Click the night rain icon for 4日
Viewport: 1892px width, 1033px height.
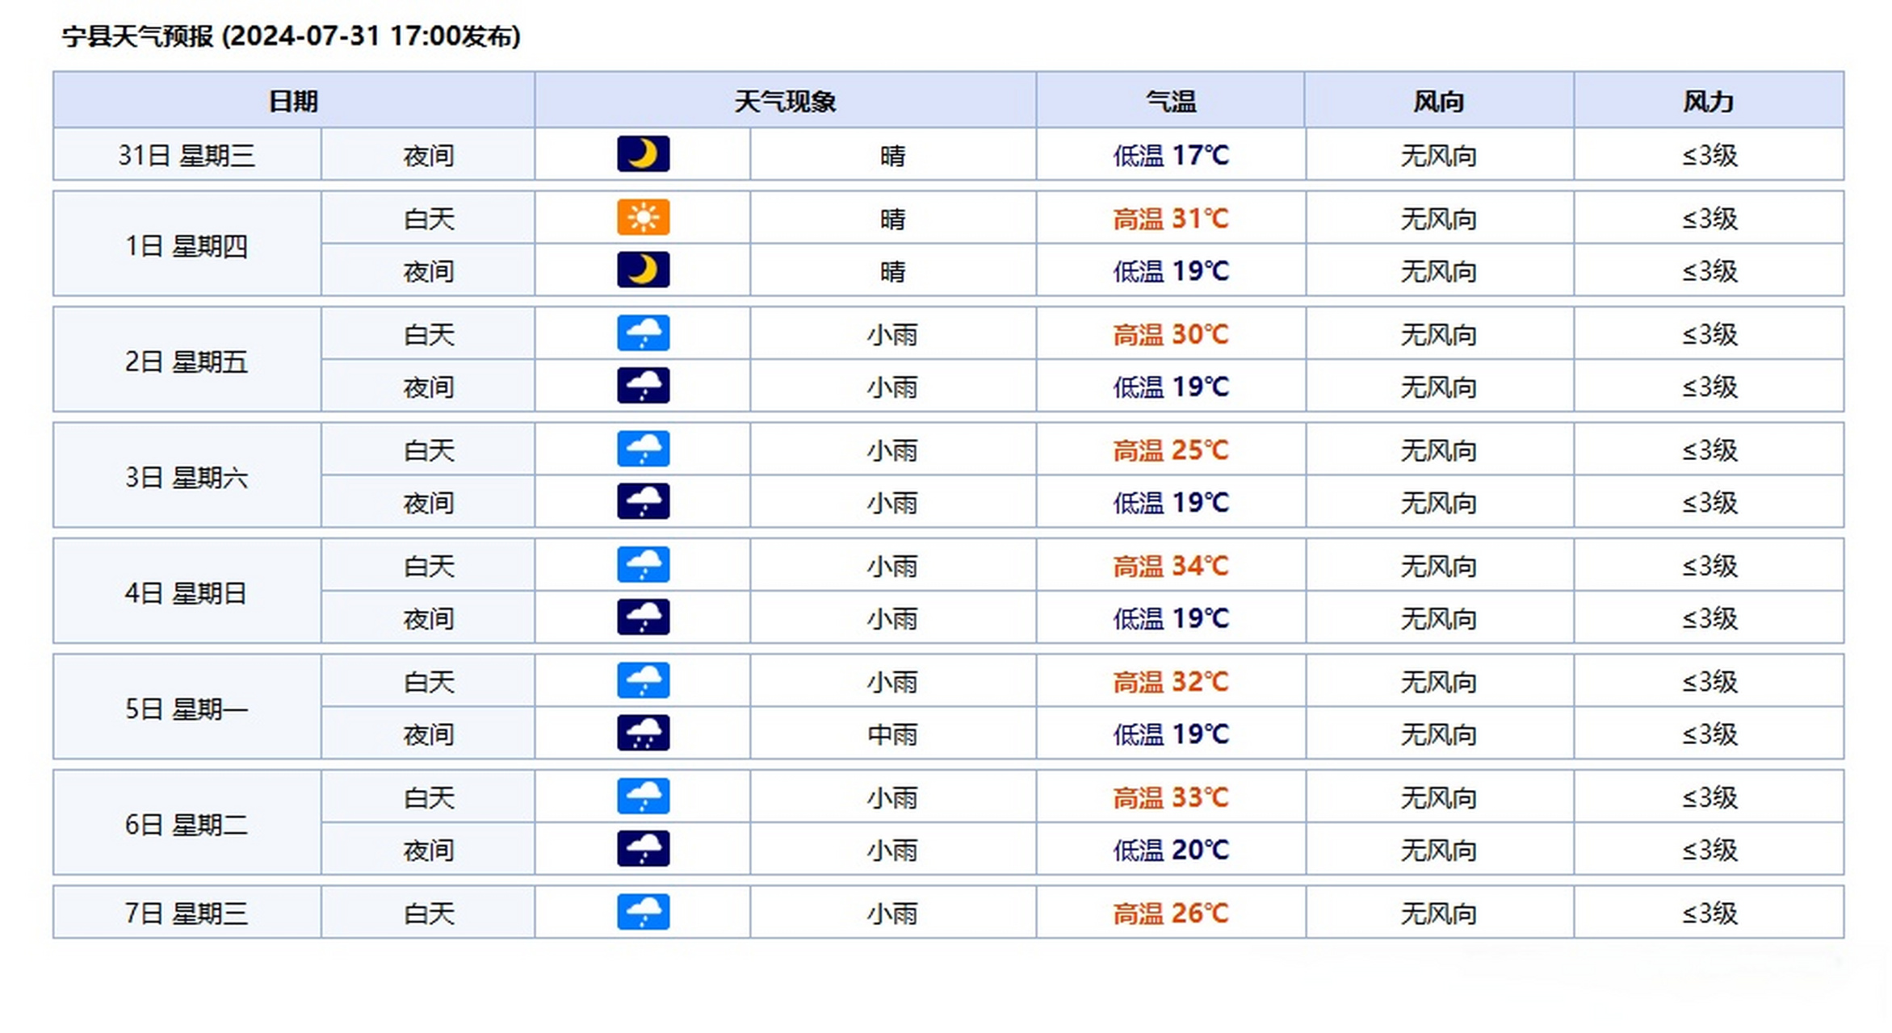643,617
